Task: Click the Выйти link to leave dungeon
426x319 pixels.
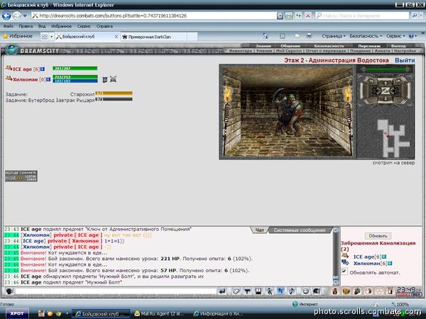Action: [x=405, y=60]
